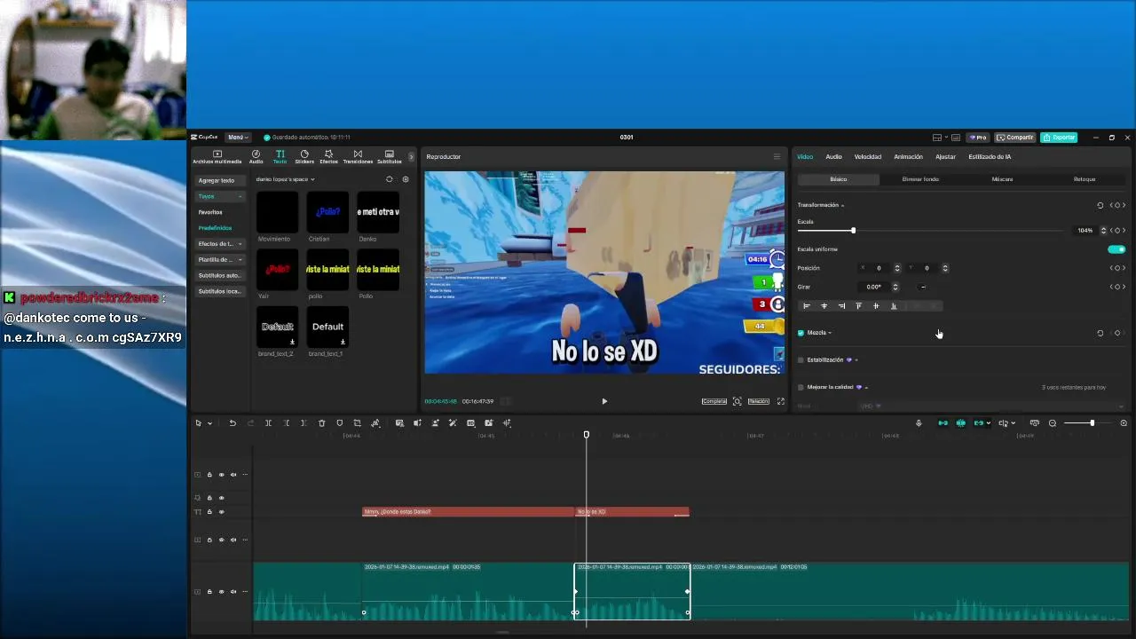
Task: Open Subtítulos automáticos option
Action: click(220, 276)
